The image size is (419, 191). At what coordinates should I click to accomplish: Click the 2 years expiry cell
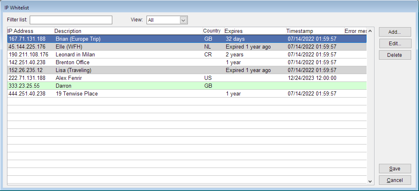coord(234,55)
